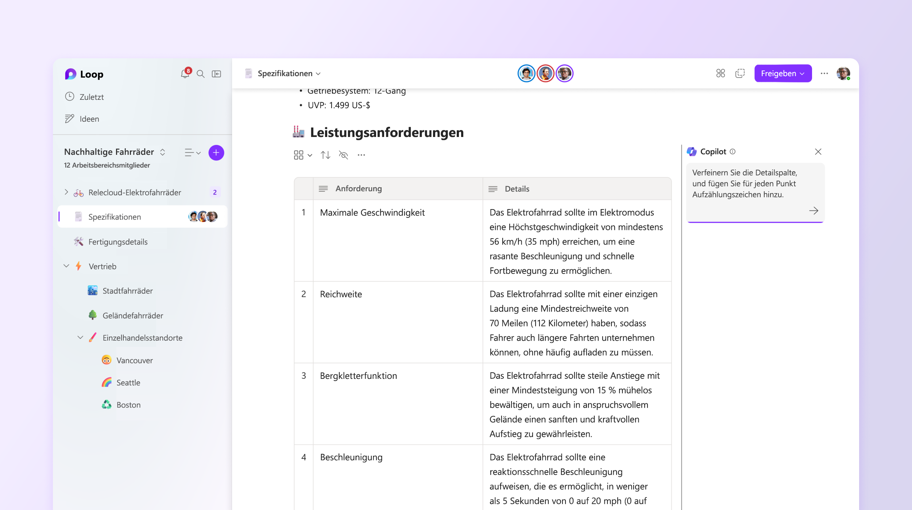912x510 pixels.
Task: Select the Fertigungsdetails page
Action: coord(117,242)
